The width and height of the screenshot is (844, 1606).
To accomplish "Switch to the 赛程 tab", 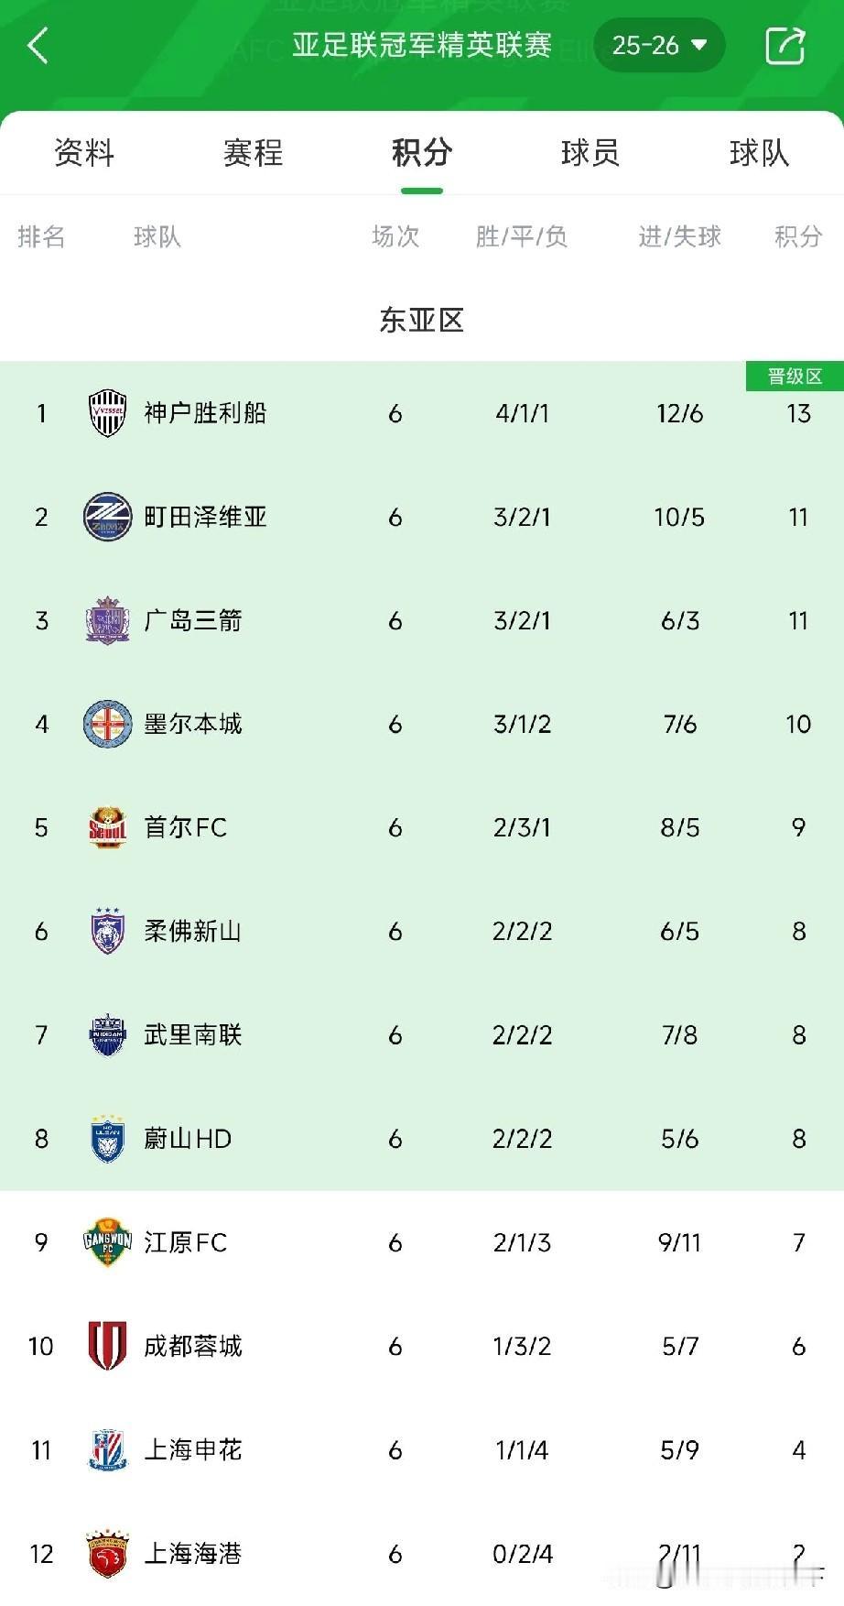I will click(253, 153).
